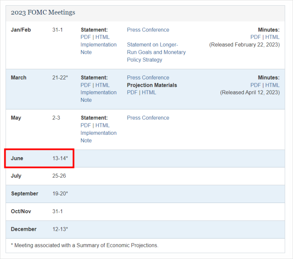This screenshot has width=293, height=259.
Task: Open March statement PDF link
Action: click(86, 85)
